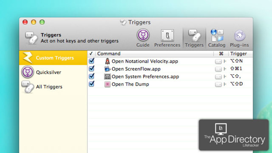The width and height of the screenshot is (272, 153).
Task: Click the green zoom window button
Action: click(x=42, y=22)
